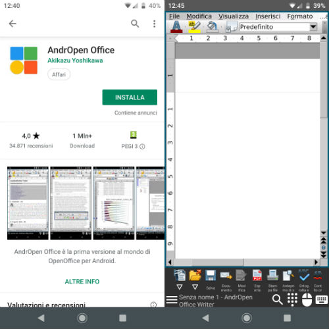Click the previous page double-up arrow
329x329 pixels.
click(x=324, y=241)
